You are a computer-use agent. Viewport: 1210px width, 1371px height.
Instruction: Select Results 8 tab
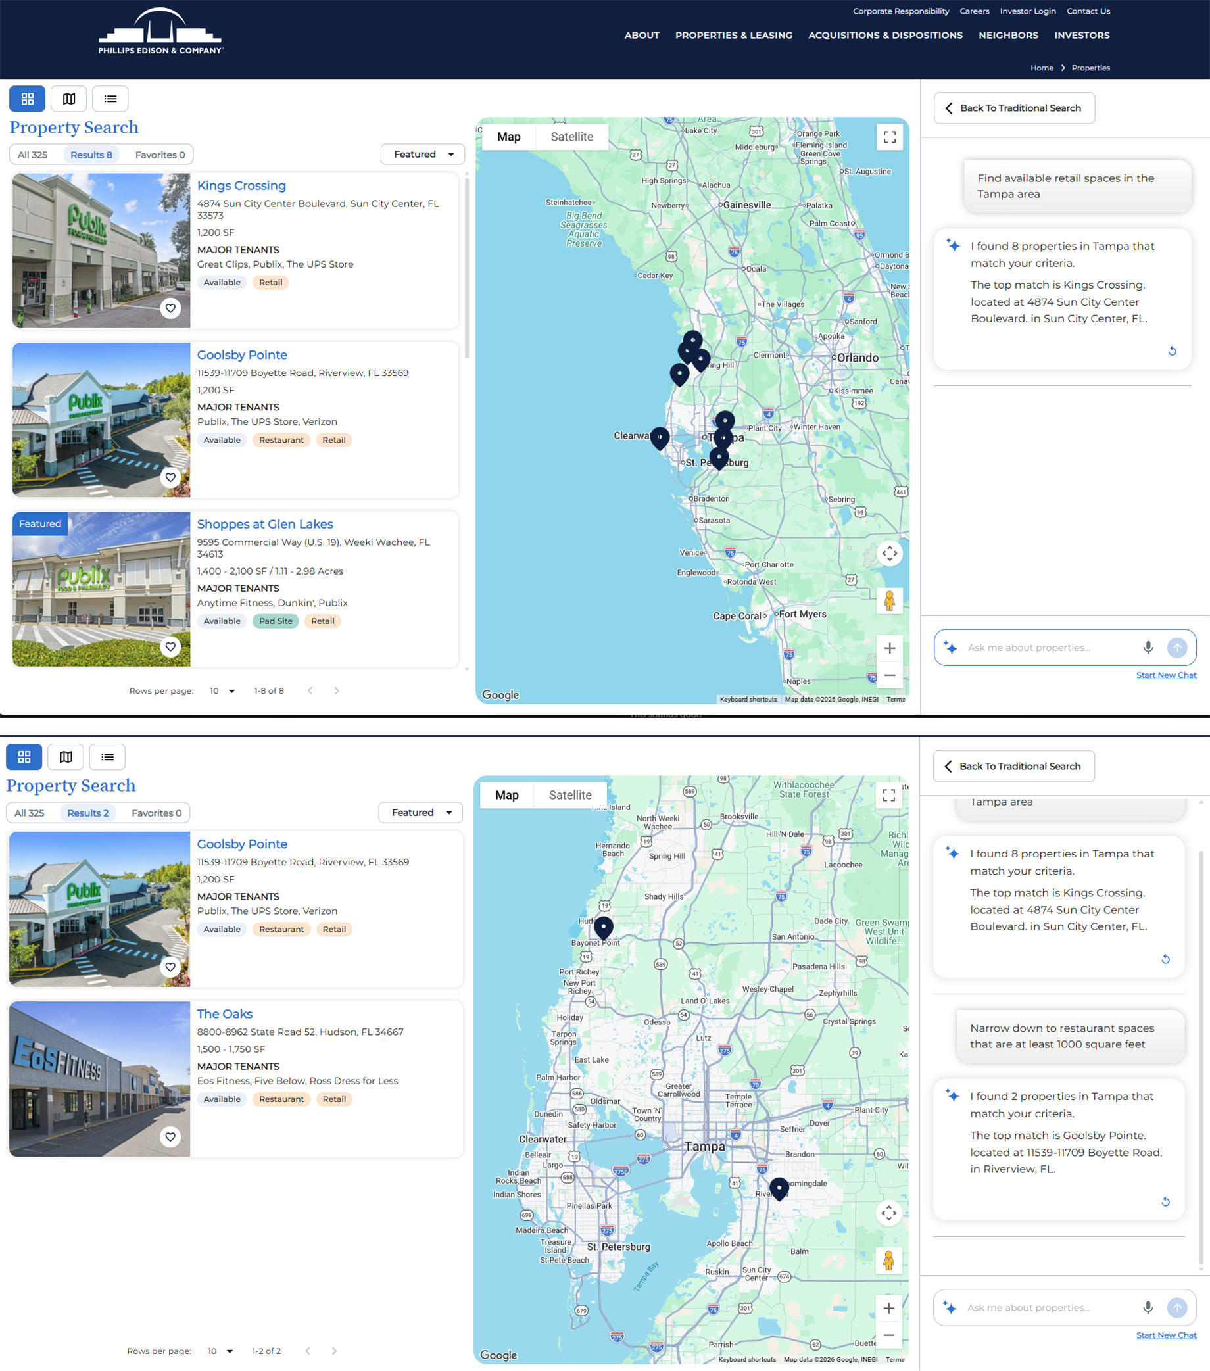91,155
